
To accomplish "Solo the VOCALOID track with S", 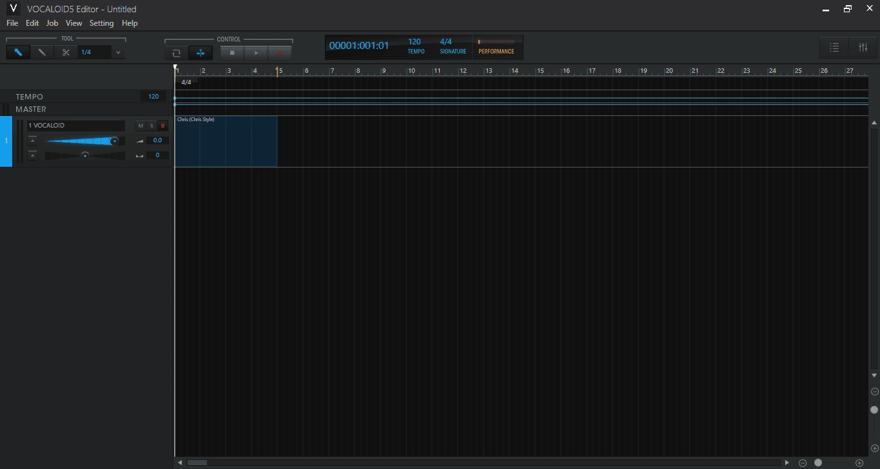I will 152,126.
